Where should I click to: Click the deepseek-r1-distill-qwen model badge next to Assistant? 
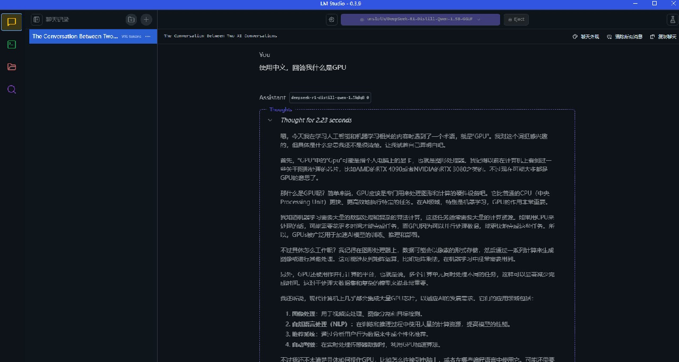pos(330,98)
